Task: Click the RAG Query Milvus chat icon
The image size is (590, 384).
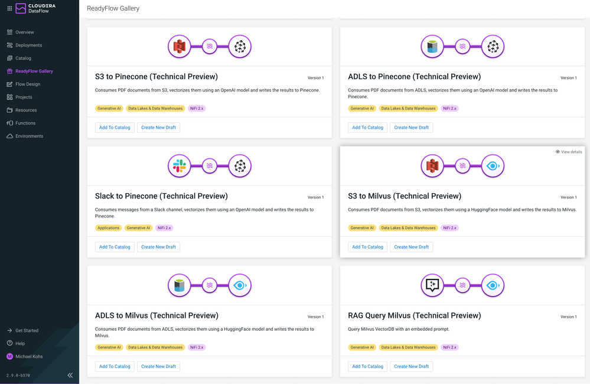Action: coord(432,285)
